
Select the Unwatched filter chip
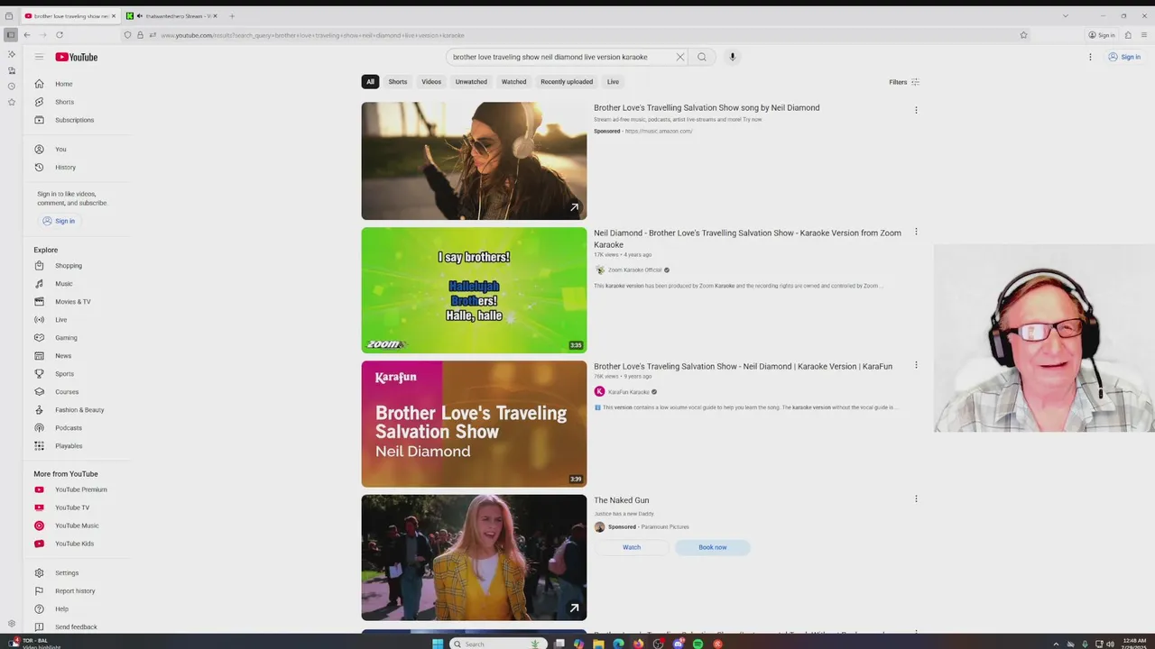click(x=471, y=82)
